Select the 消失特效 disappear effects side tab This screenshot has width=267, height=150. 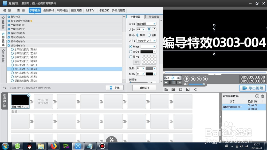click(x=3, y=56)
